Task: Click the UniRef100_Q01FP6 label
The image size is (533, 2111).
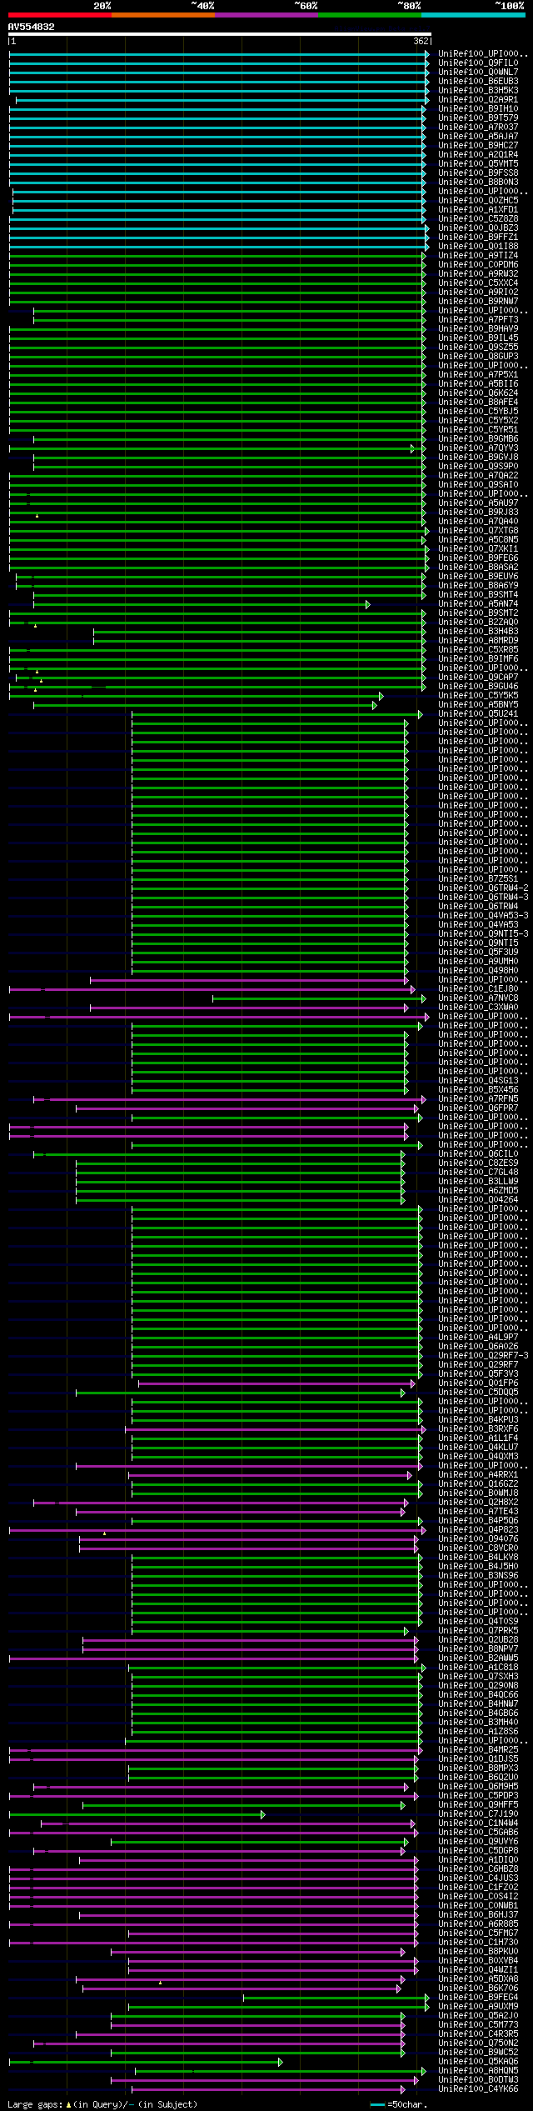Action: (478, 1383)
